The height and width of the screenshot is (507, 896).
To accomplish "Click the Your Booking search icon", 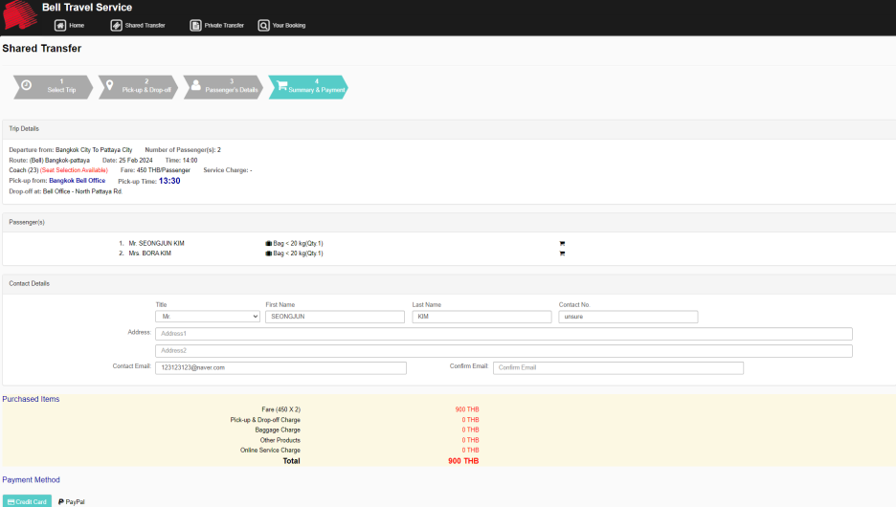I will pyautogui.click(x=263, y=26).
